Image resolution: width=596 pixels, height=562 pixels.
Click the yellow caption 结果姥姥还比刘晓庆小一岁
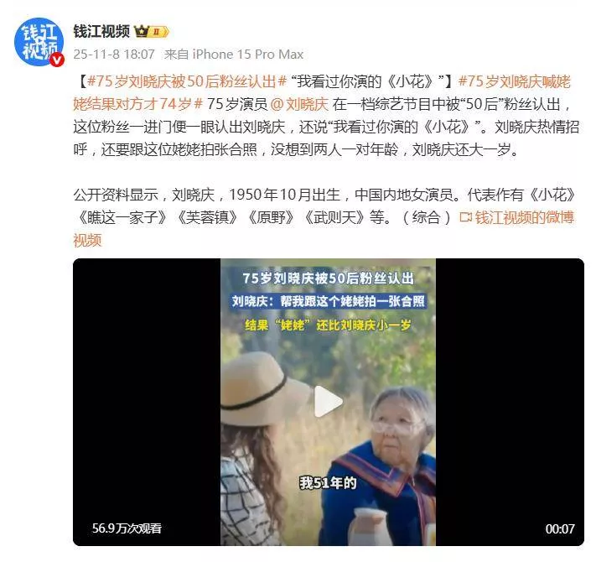click(x=328, y=325)
